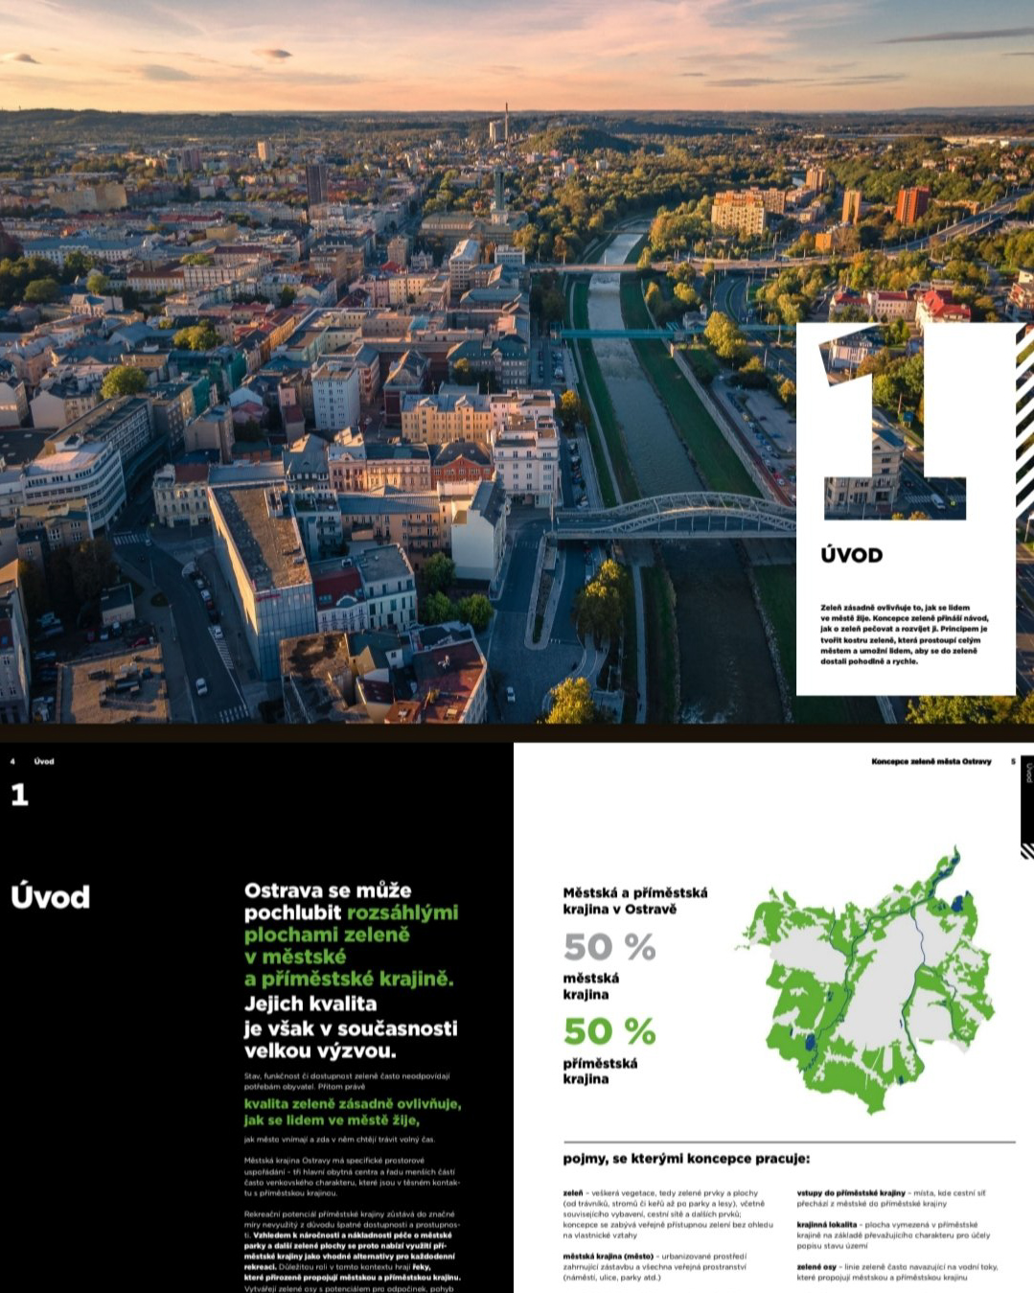1034x1293 pixels.
Task: Click the gray 50 % městská krajina figure
Action: (x=609, y=947)
